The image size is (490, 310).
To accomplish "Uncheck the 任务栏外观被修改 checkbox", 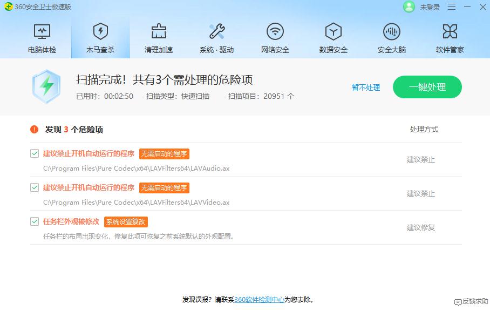I will (35, 221).
